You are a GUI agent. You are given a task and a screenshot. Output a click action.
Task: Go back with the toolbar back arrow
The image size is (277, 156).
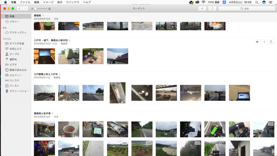(x=20, y=9)
